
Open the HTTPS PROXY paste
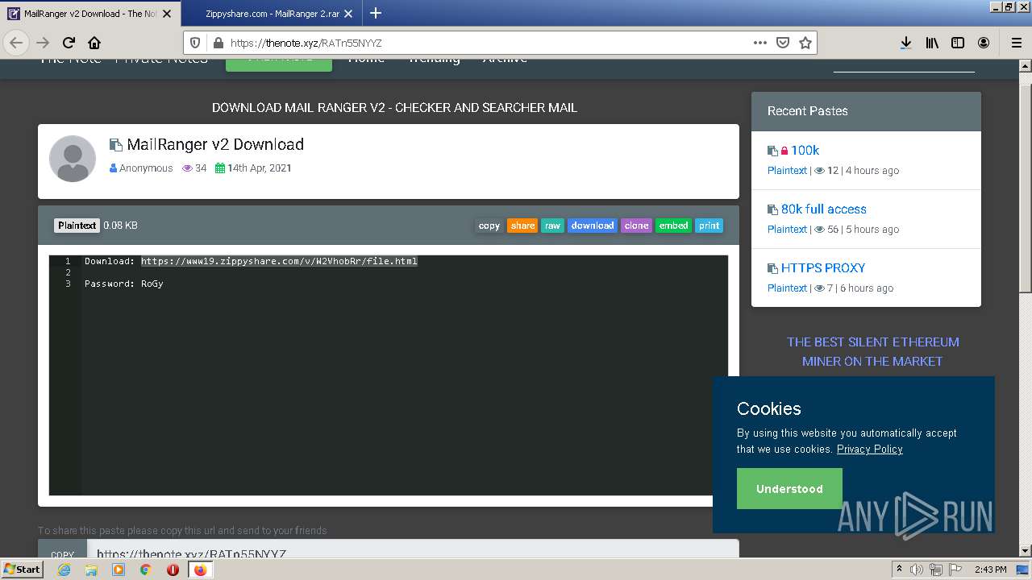pyautogui.click(x=823, y=267)
